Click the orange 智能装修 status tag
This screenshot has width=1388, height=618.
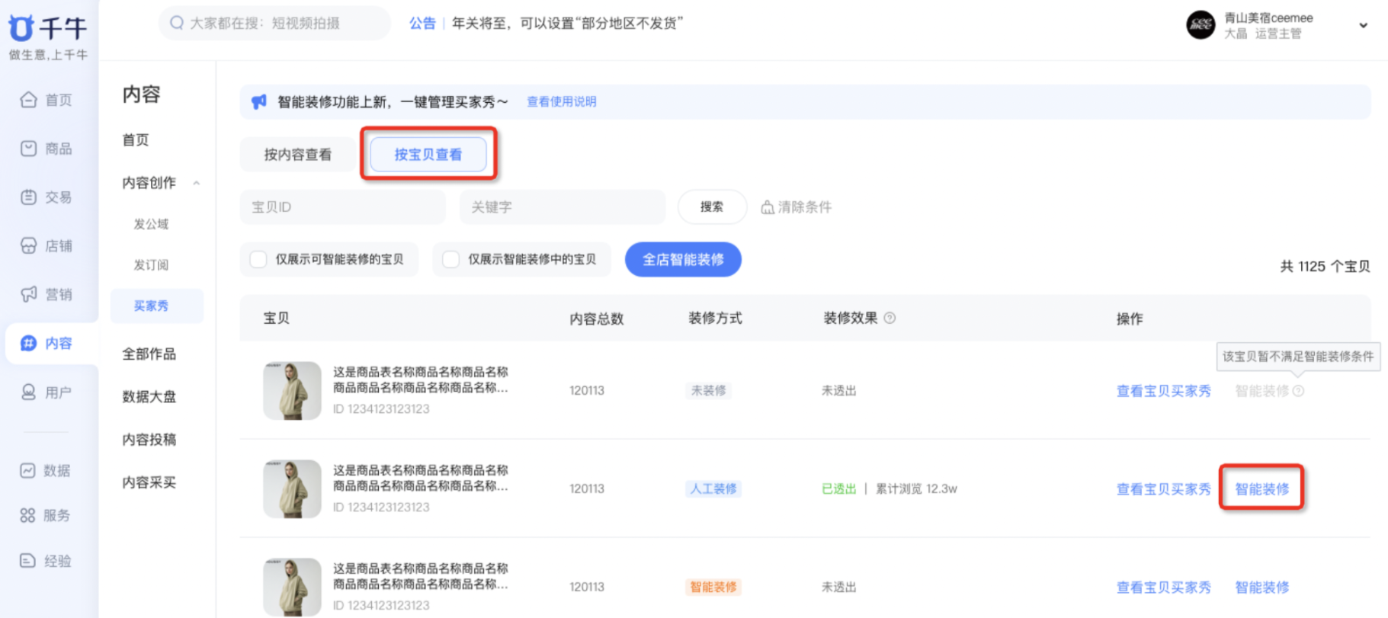(713, 588)
